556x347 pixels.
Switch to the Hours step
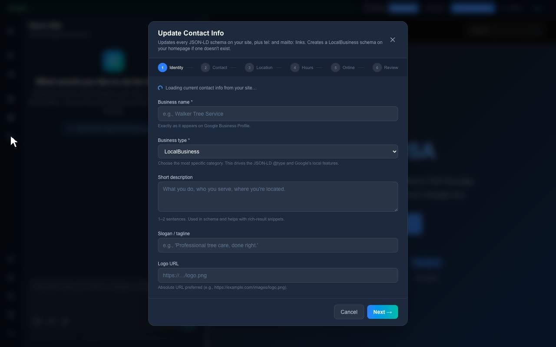(x=302, y=68)
